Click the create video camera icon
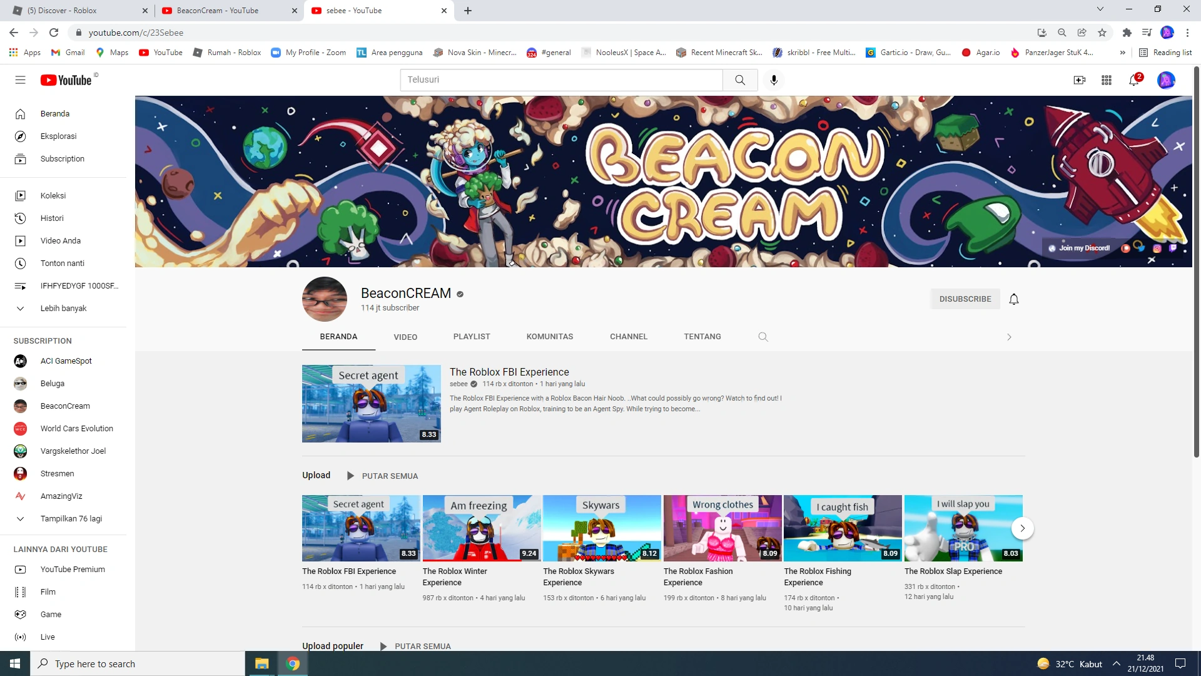The height and width of the screenshot is (676, 1201). [x=1079, y=80]
